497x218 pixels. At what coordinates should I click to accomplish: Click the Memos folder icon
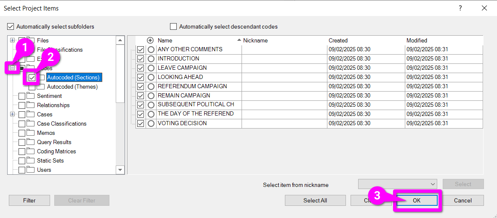click(x=30, y=133)
